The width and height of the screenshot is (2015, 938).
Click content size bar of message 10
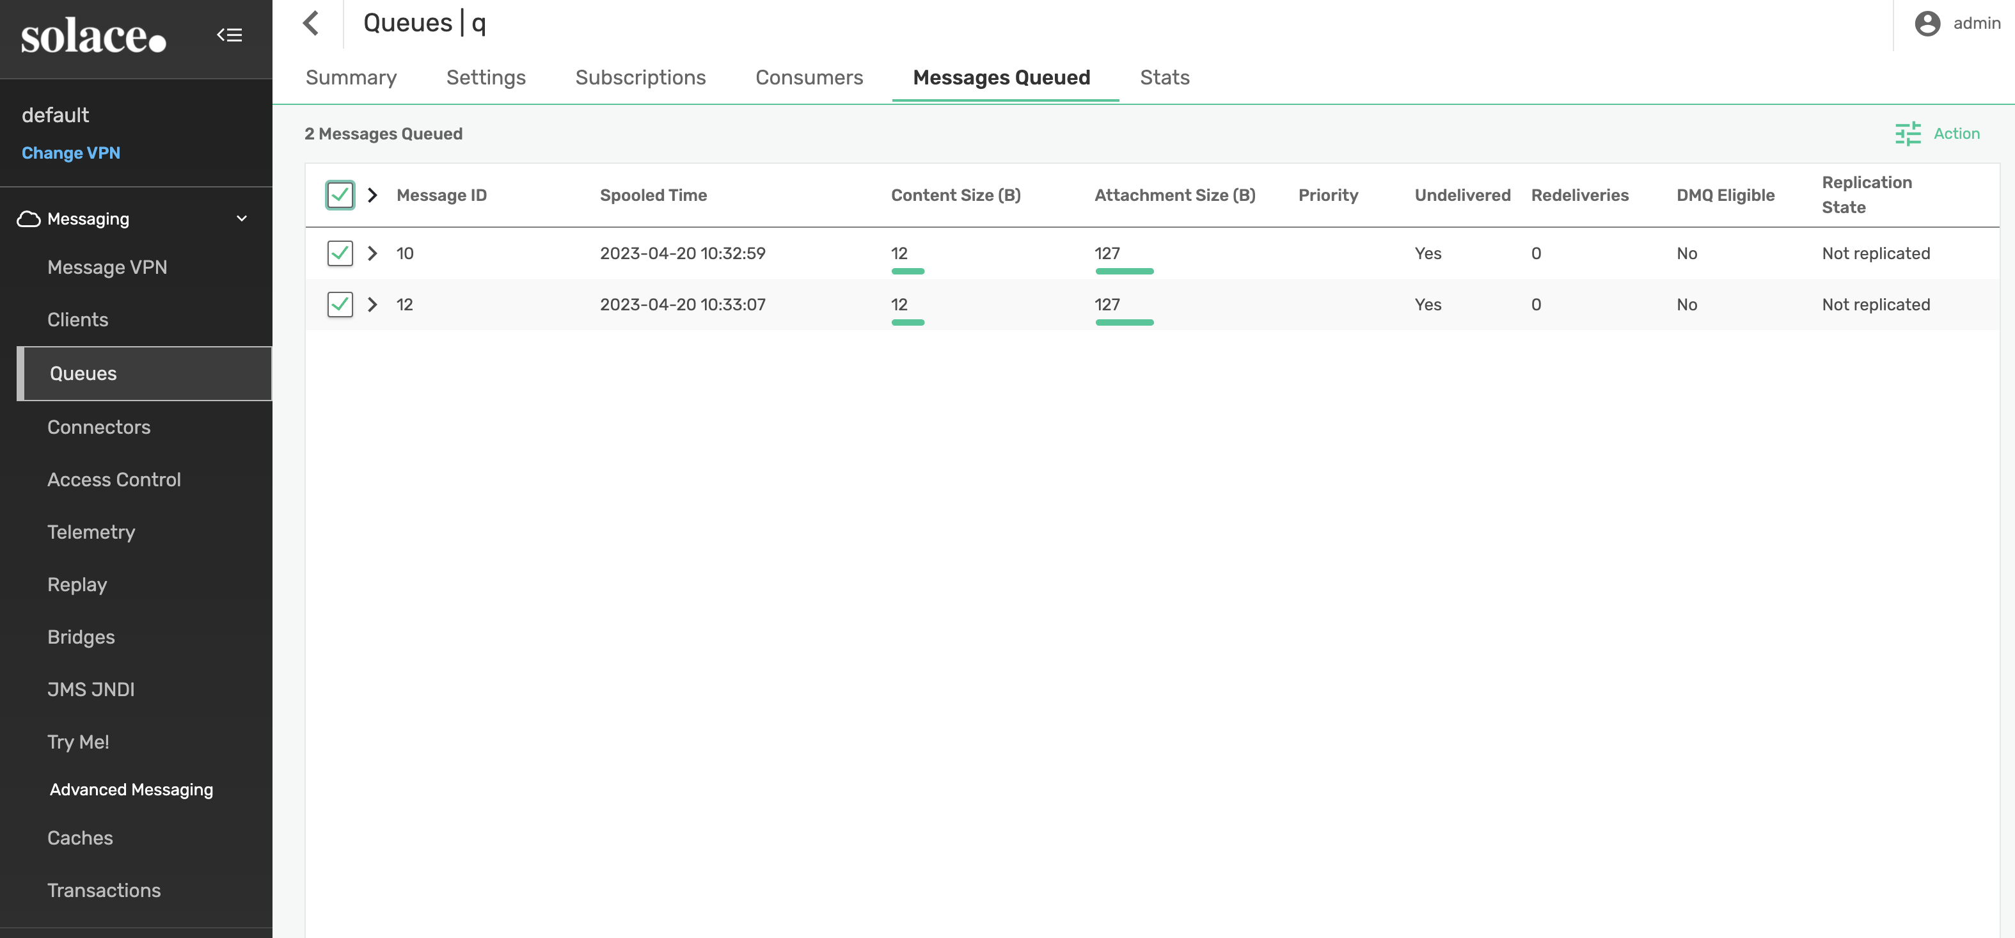907,271
